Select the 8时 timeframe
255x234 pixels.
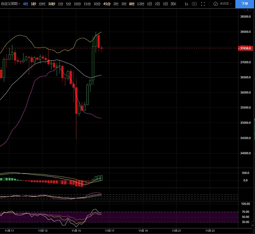click(x=131, y=4)
